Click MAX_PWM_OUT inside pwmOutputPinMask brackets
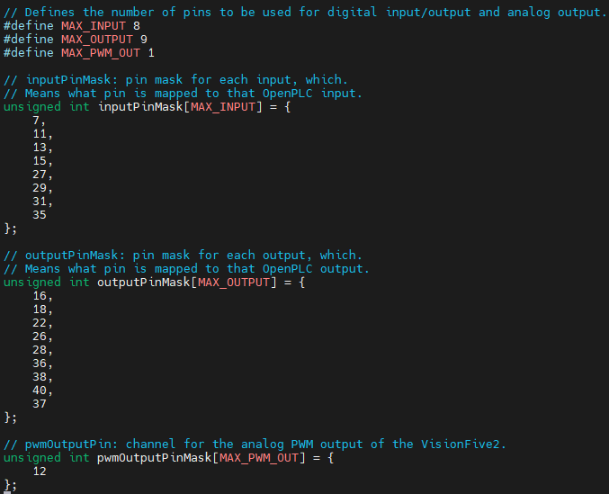The height and width of the screenshot is (494, 609). point(259,458)
